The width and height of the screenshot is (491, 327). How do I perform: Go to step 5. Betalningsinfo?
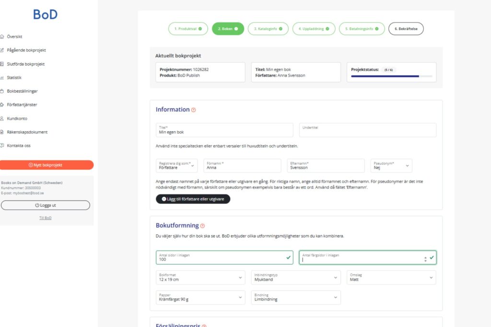[362, 29]
